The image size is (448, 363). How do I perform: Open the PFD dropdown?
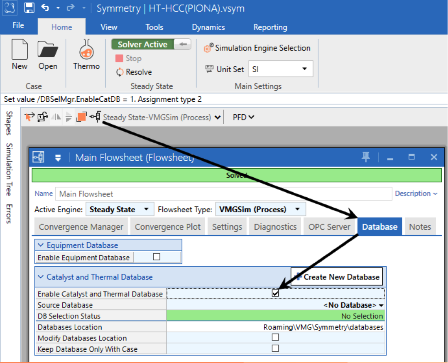click(x=243, y=117)
